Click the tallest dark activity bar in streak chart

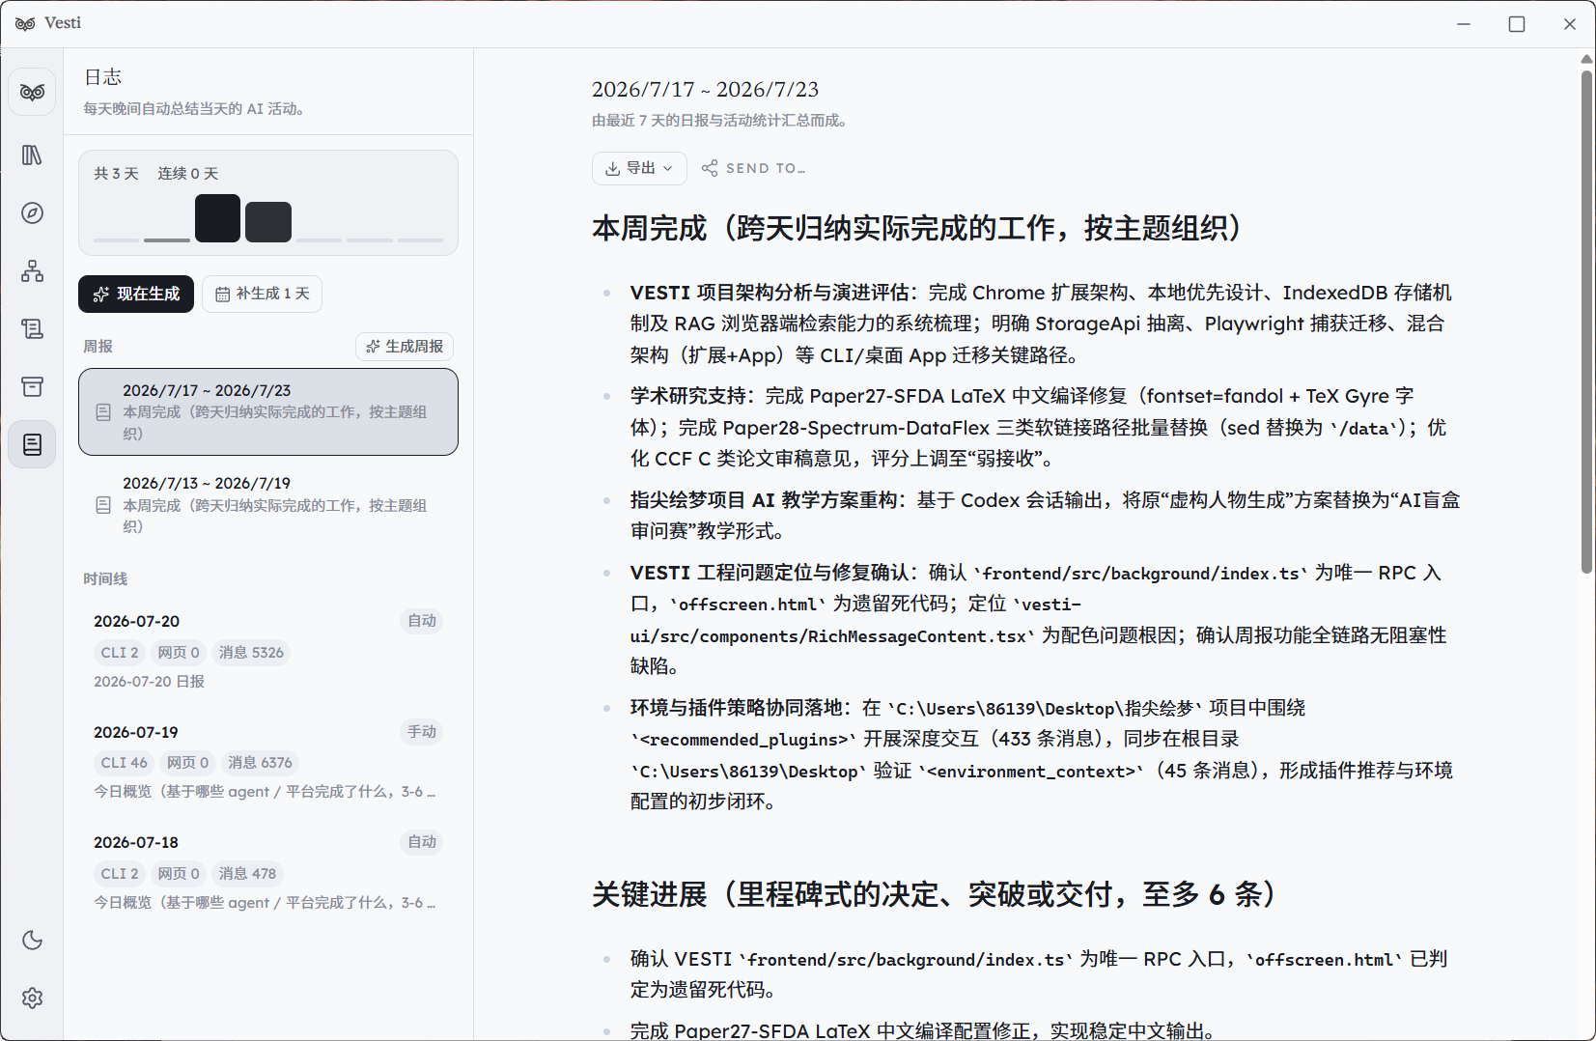click(x=217, y=218)
